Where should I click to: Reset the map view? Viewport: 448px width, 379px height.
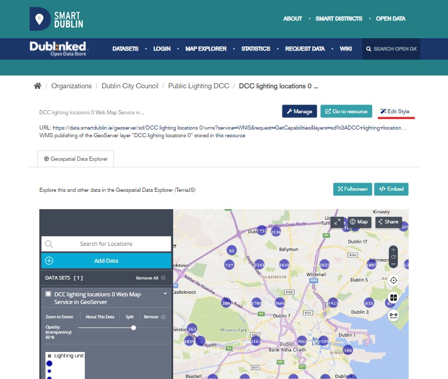(x=393, y=257)
